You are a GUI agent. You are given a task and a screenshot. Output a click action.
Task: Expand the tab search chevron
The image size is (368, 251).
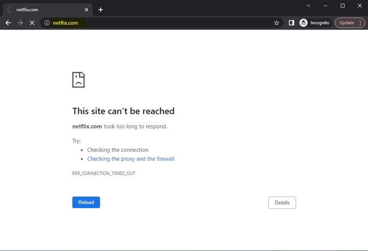pyautogui.click(x=309, y=5)
